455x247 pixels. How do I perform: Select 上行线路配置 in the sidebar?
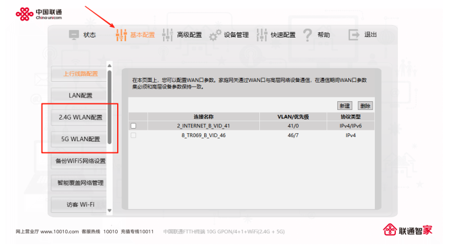point(79,74)
